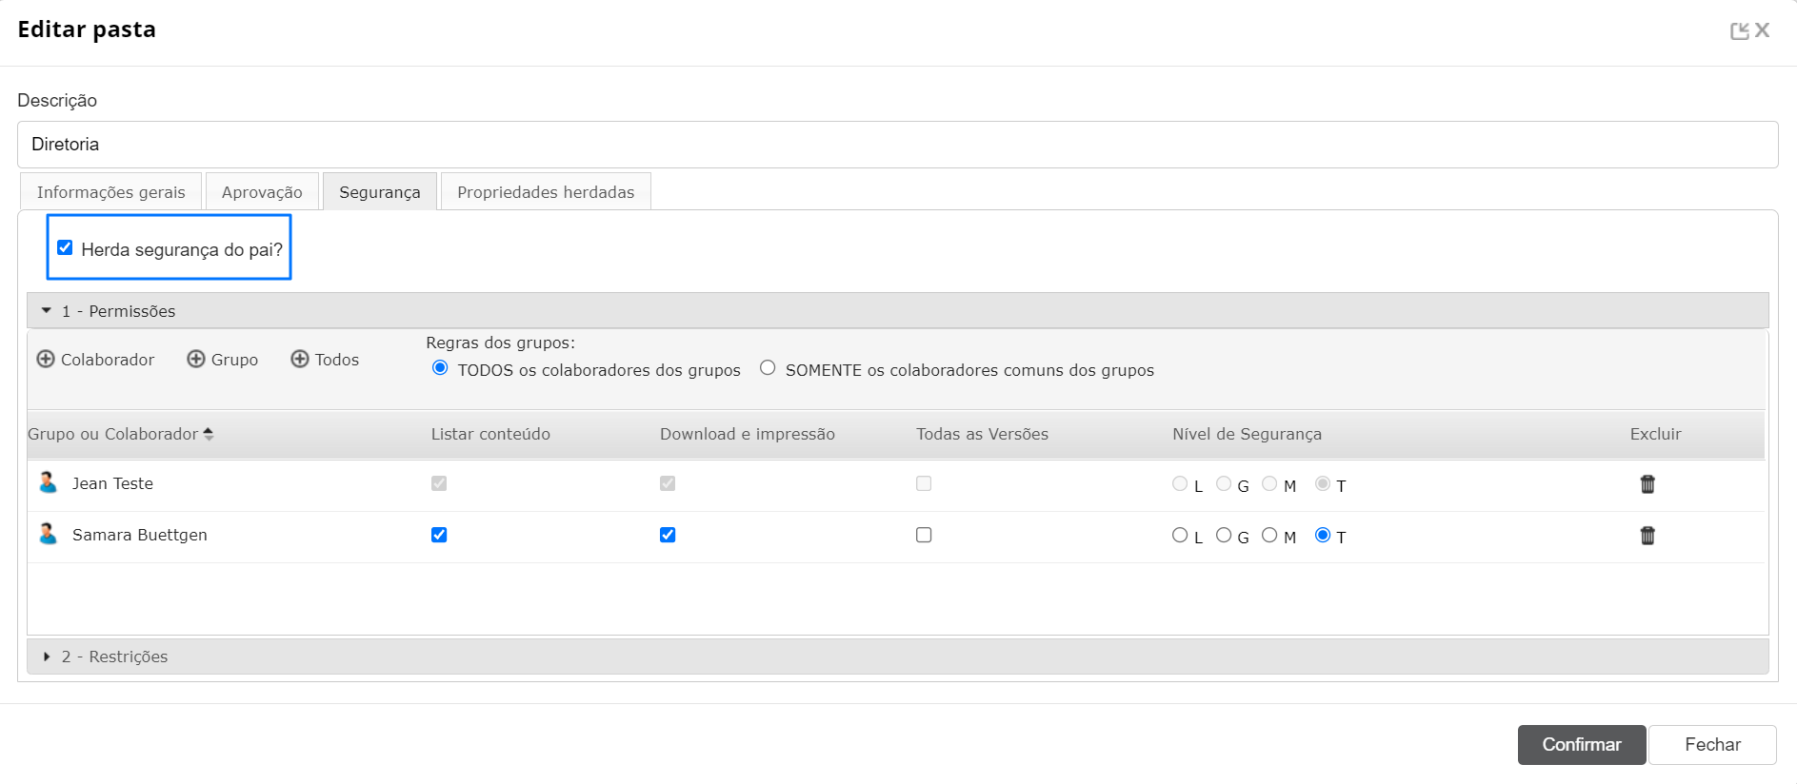Screen dimensions: 1797x784
Task: Sort by Grupo ou Colaborador column arrow
Action: click(209, 434)
